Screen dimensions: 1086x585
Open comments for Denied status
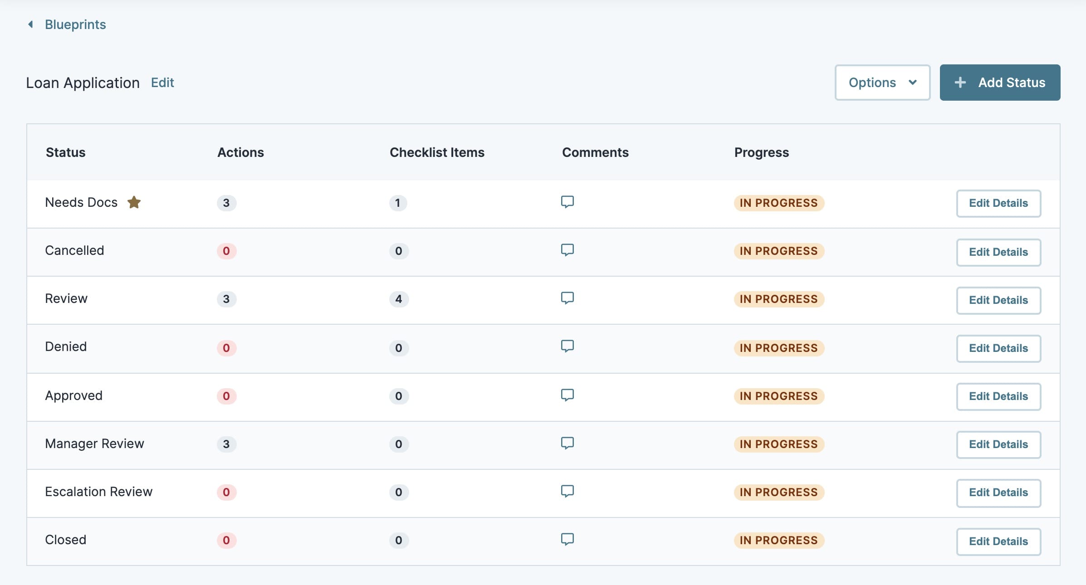point(567,346)
